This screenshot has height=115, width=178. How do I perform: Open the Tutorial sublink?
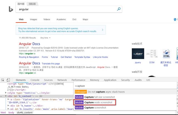point(54,57)
